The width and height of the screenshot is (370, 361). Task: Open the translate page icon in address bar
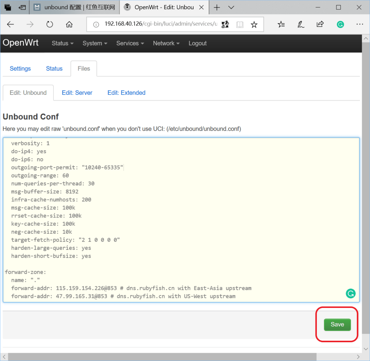pyautogui.click(x=225, y=24)
